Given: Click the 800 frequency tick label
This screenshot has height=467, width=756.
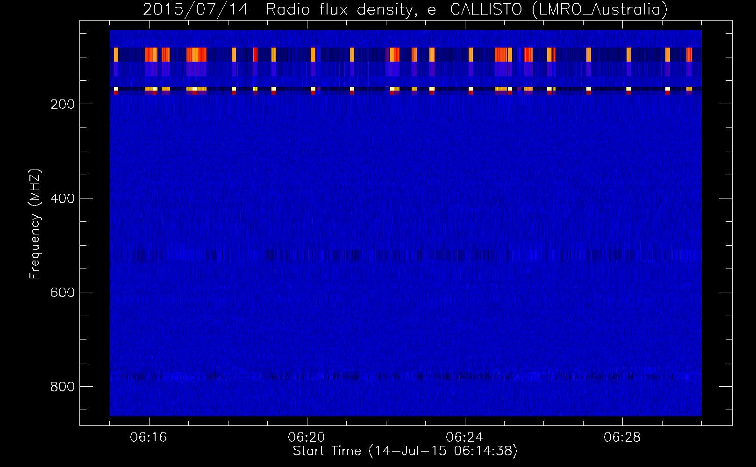Looking at the screenshot, I should [x=63, y=387].
